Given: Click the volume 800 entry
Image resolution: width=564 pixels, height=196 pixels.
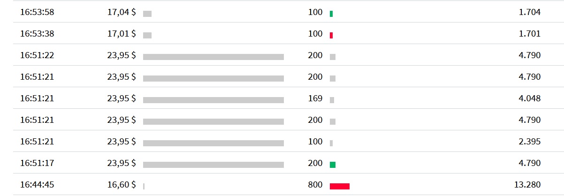Looking at the screenshot, I should coord(315,185).
